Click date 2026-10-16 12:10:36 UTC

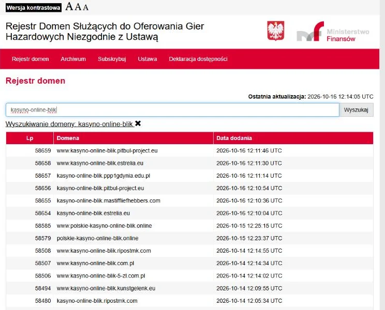[x=249, y=200]
